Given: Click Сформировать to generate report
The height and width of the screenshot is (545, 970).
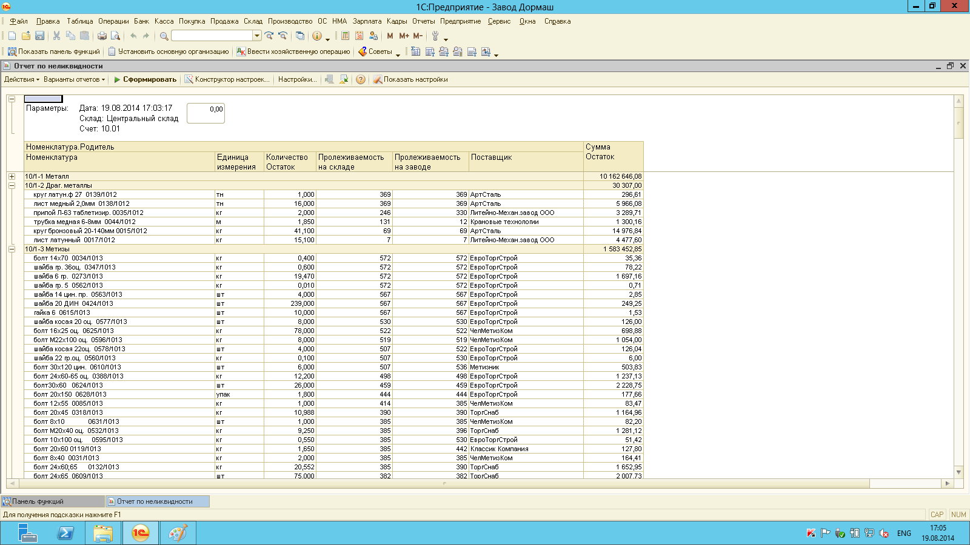Looking at the screenshot, I should pyautogui.click(x=145, y=79).
